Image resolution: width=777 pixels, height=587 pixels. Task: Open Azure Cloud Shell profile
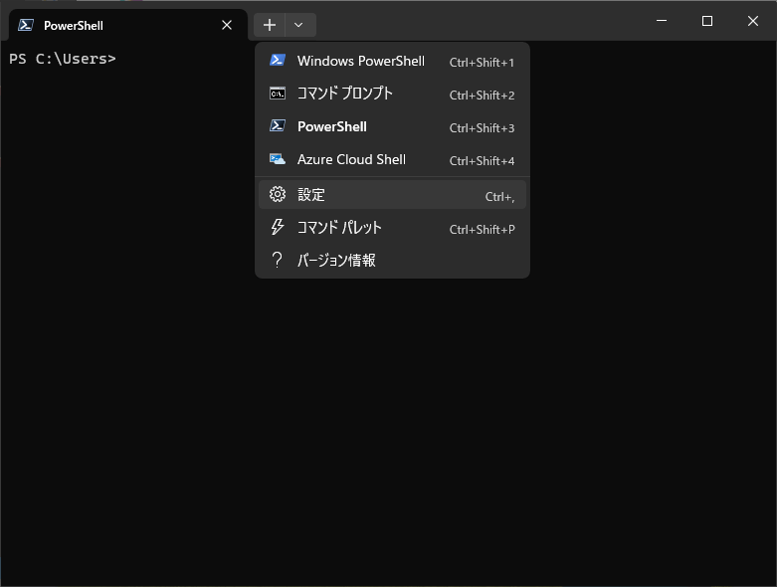click(392, 159)
